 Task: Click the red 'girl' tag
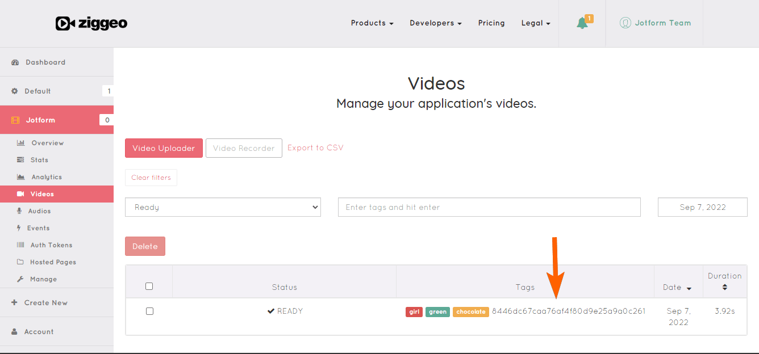point(414,311)
